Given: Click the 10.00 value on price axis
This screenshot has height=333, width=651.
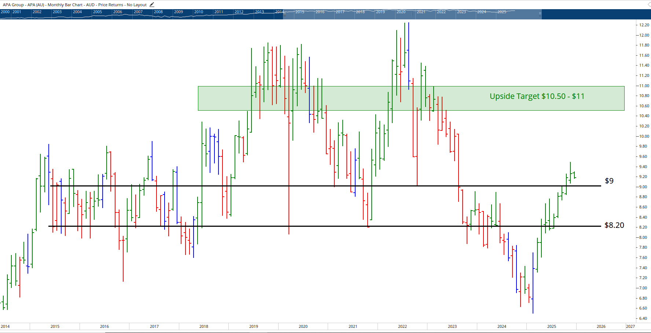Looking at the screenshot, I should (x=644, y=136).
